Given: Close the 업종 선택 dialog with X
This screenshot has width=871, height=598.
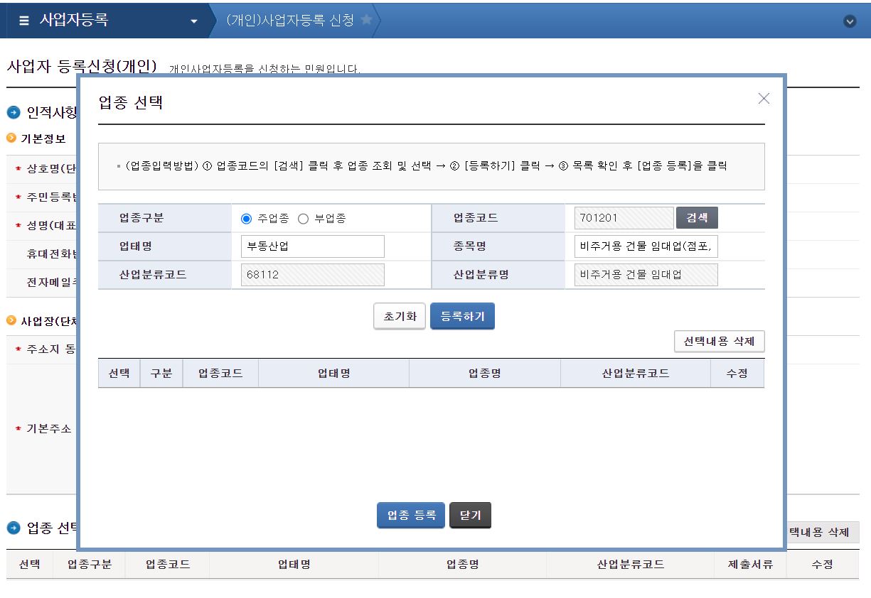Looking at the screenshot, I should click(764, 99).
